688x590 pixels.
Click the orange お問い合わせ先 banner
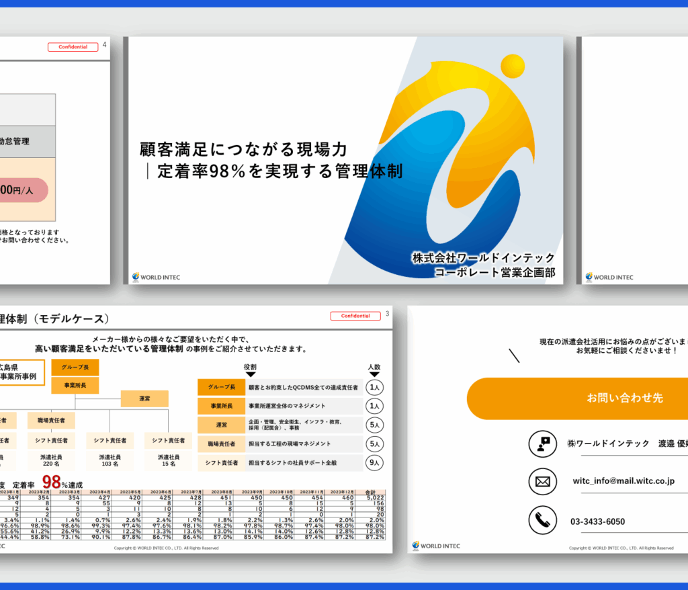577,398
